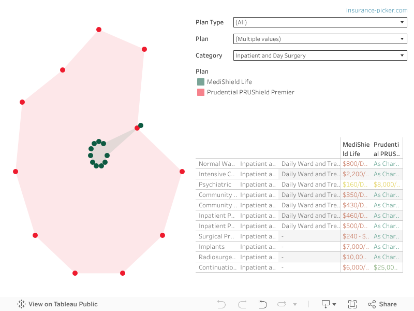This screenshot has height=311, width=414.
Task: Select the Prudential PRUShield Premier pink swatch
Action: [201, 92]
